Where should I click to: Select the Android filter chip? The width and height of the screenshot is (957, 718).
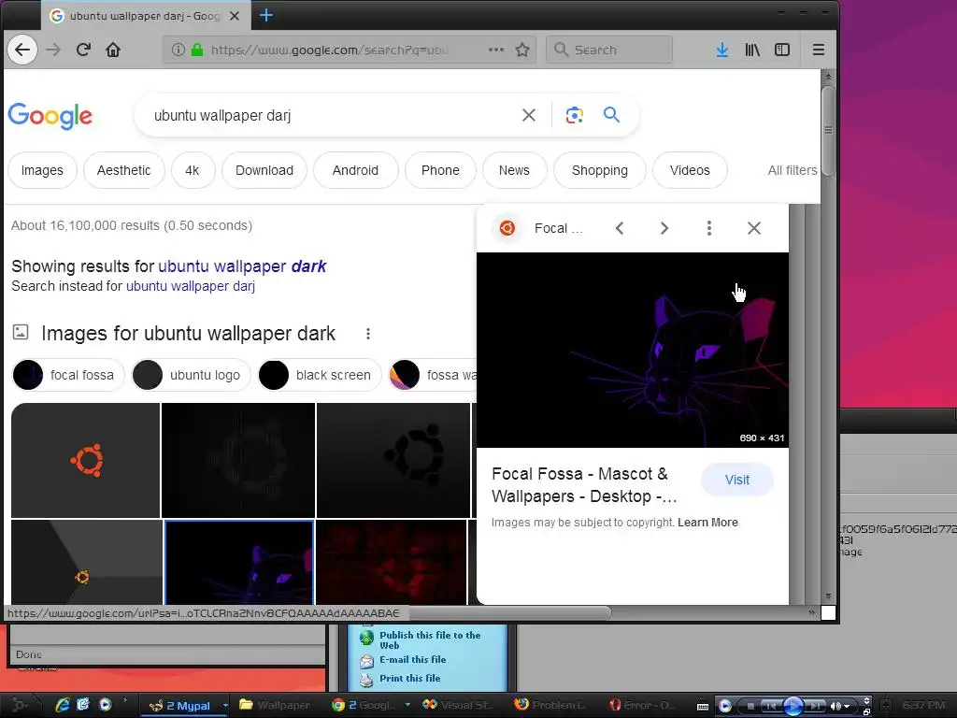tap(355, 170)
